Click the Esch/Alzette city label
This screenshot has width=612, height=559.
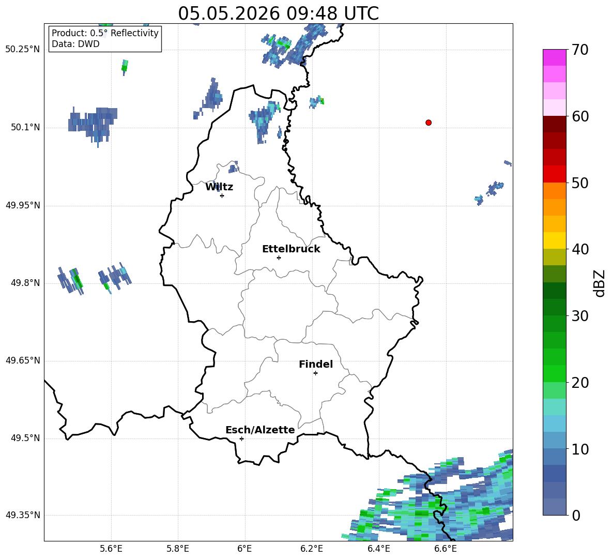(260, 430)
